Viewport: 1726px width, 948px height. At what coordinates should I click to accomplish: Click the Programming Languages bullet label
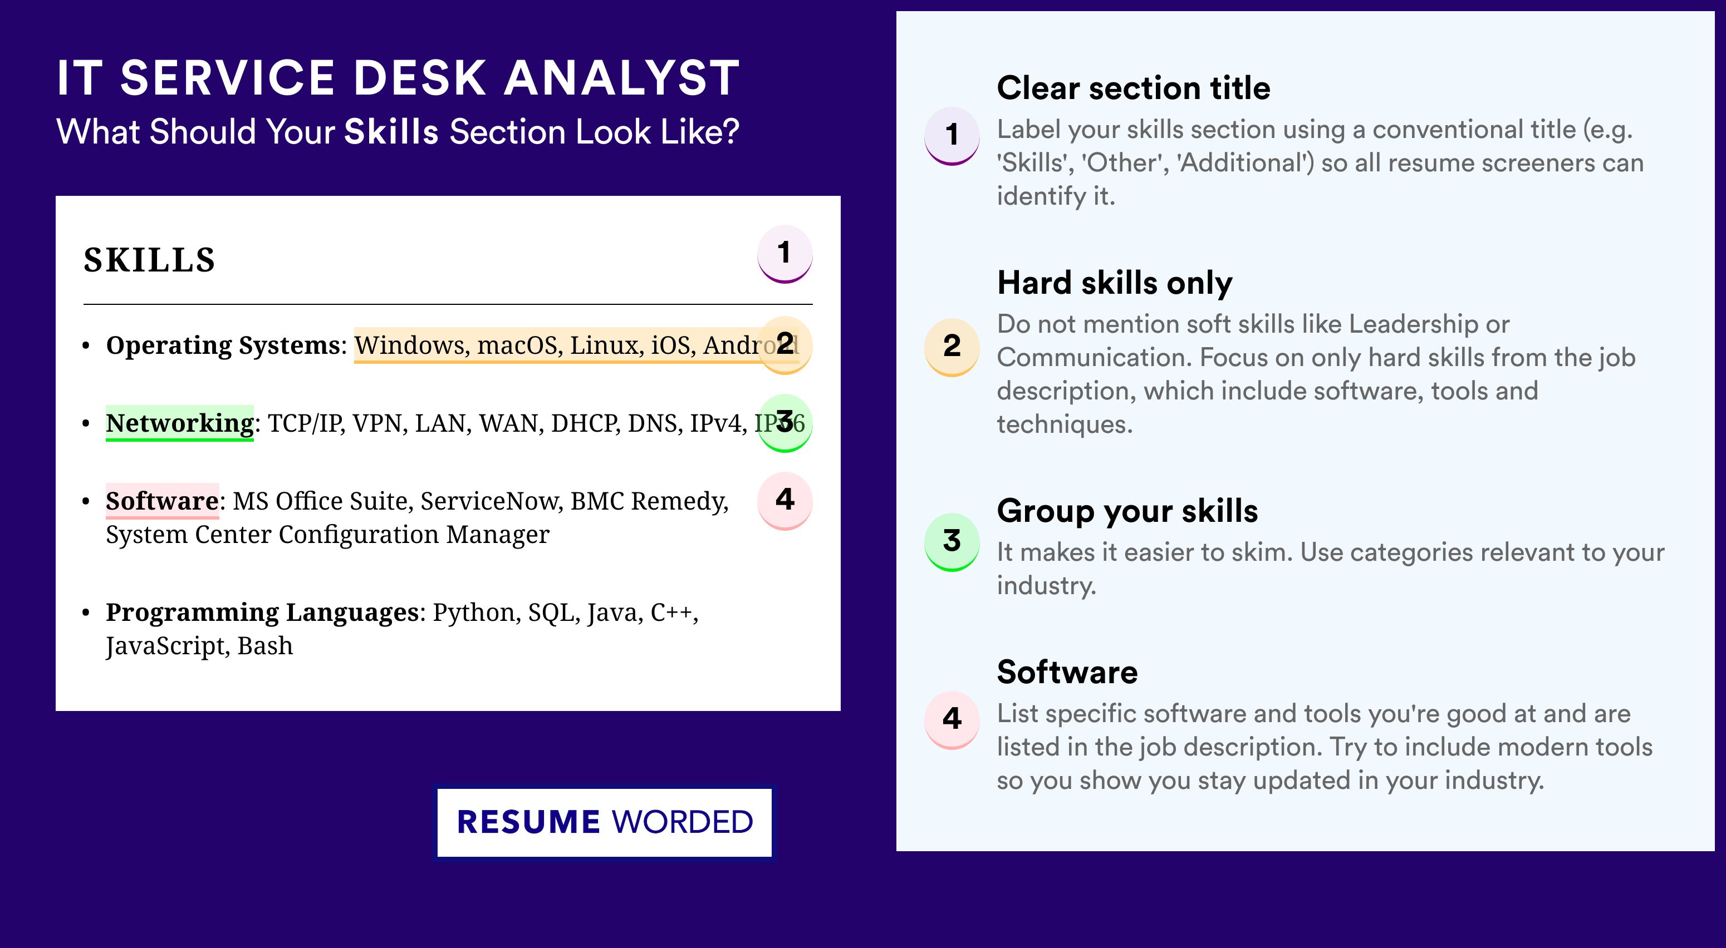click(263, 613)
